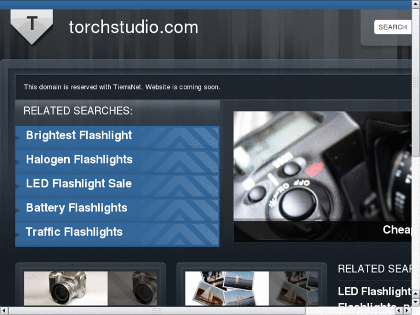The image size is (420, 315).
Task: Click the torchstudio.com site title
Action: 133,27
